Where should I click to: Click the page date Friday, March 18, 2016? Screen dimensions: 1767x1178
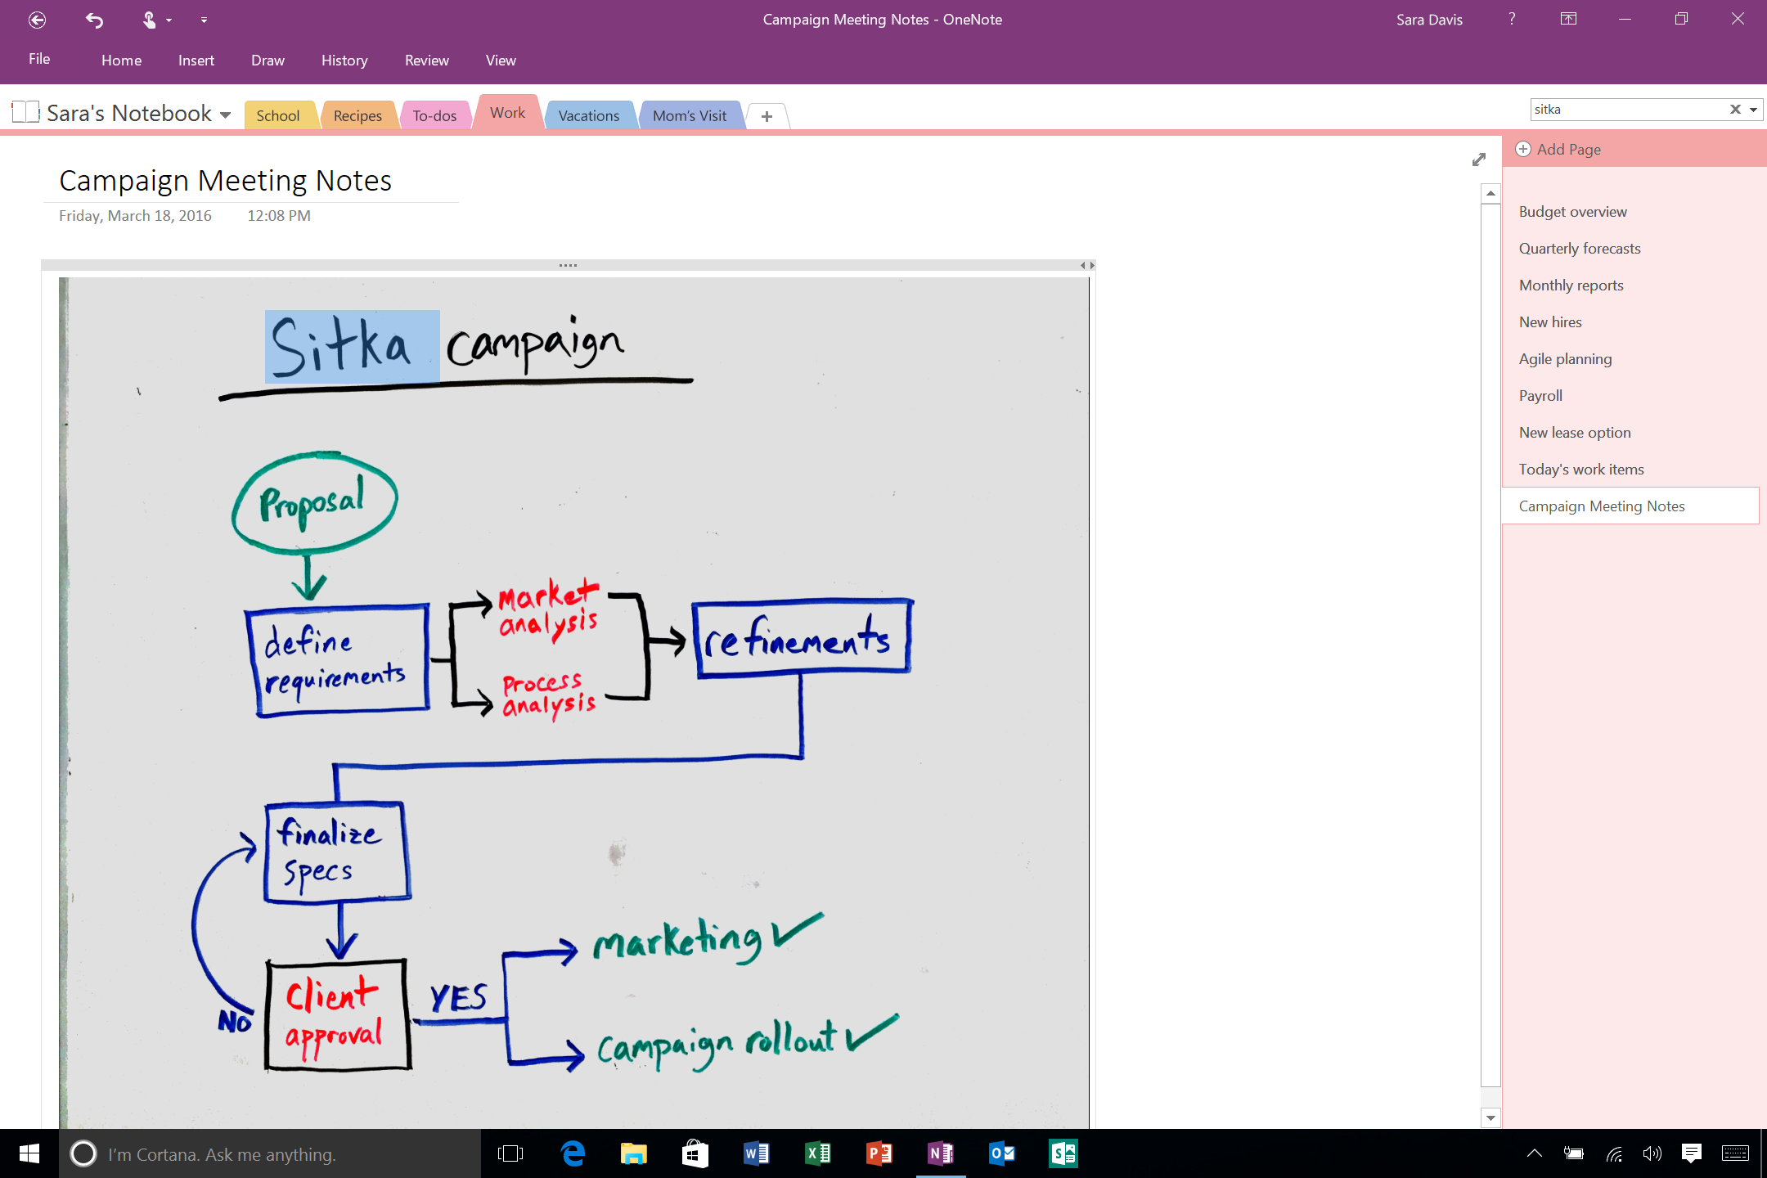(135, 216)
